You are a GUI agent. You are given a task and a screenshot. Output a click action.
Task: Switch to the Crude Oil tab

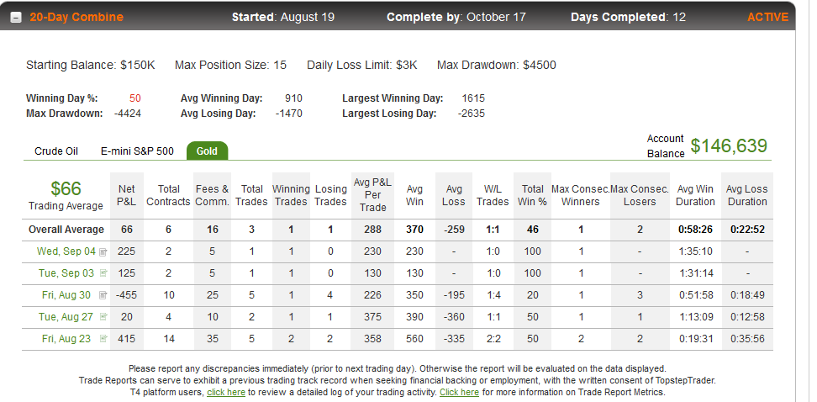tap(56, 151)
